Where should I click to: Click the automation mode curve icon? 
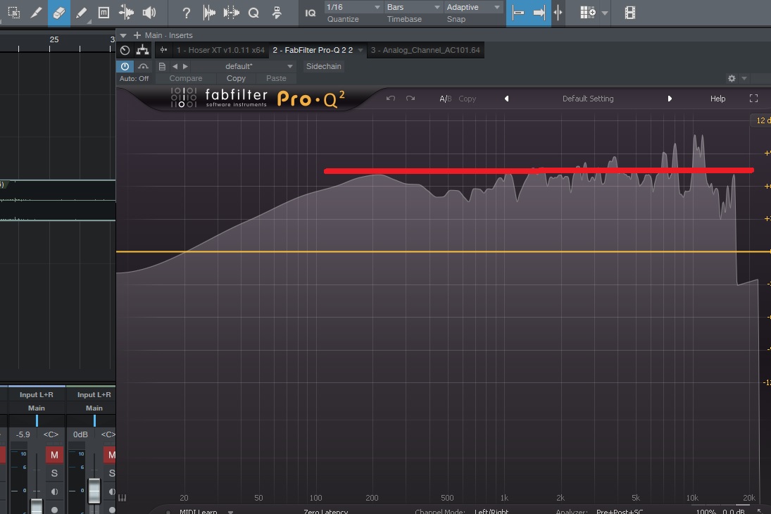[x=143, y=66]
